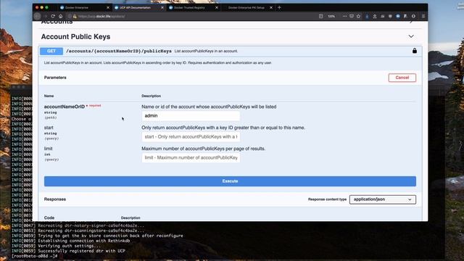The width and height of the screenshot is (464, 261).
Task: Open the Response content type dropdown
Action: (383, 199)
